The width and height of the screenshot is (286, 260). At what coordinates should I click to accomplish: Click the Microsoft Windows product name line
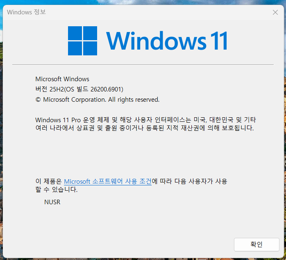[62, 79]
